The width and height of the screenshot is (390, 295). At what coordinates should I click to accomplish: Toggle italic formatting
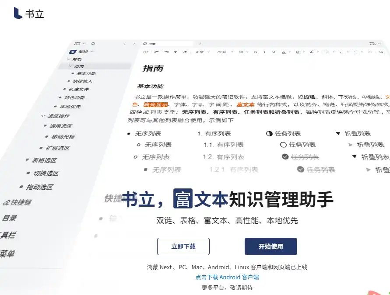point(264,52)
